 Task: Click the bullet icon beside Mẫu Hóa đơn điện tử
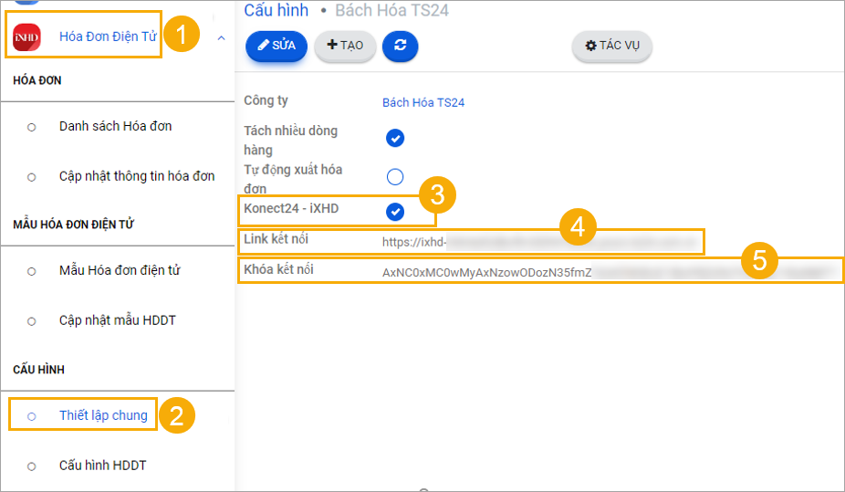pyautogui.click(x=32, y=271)
